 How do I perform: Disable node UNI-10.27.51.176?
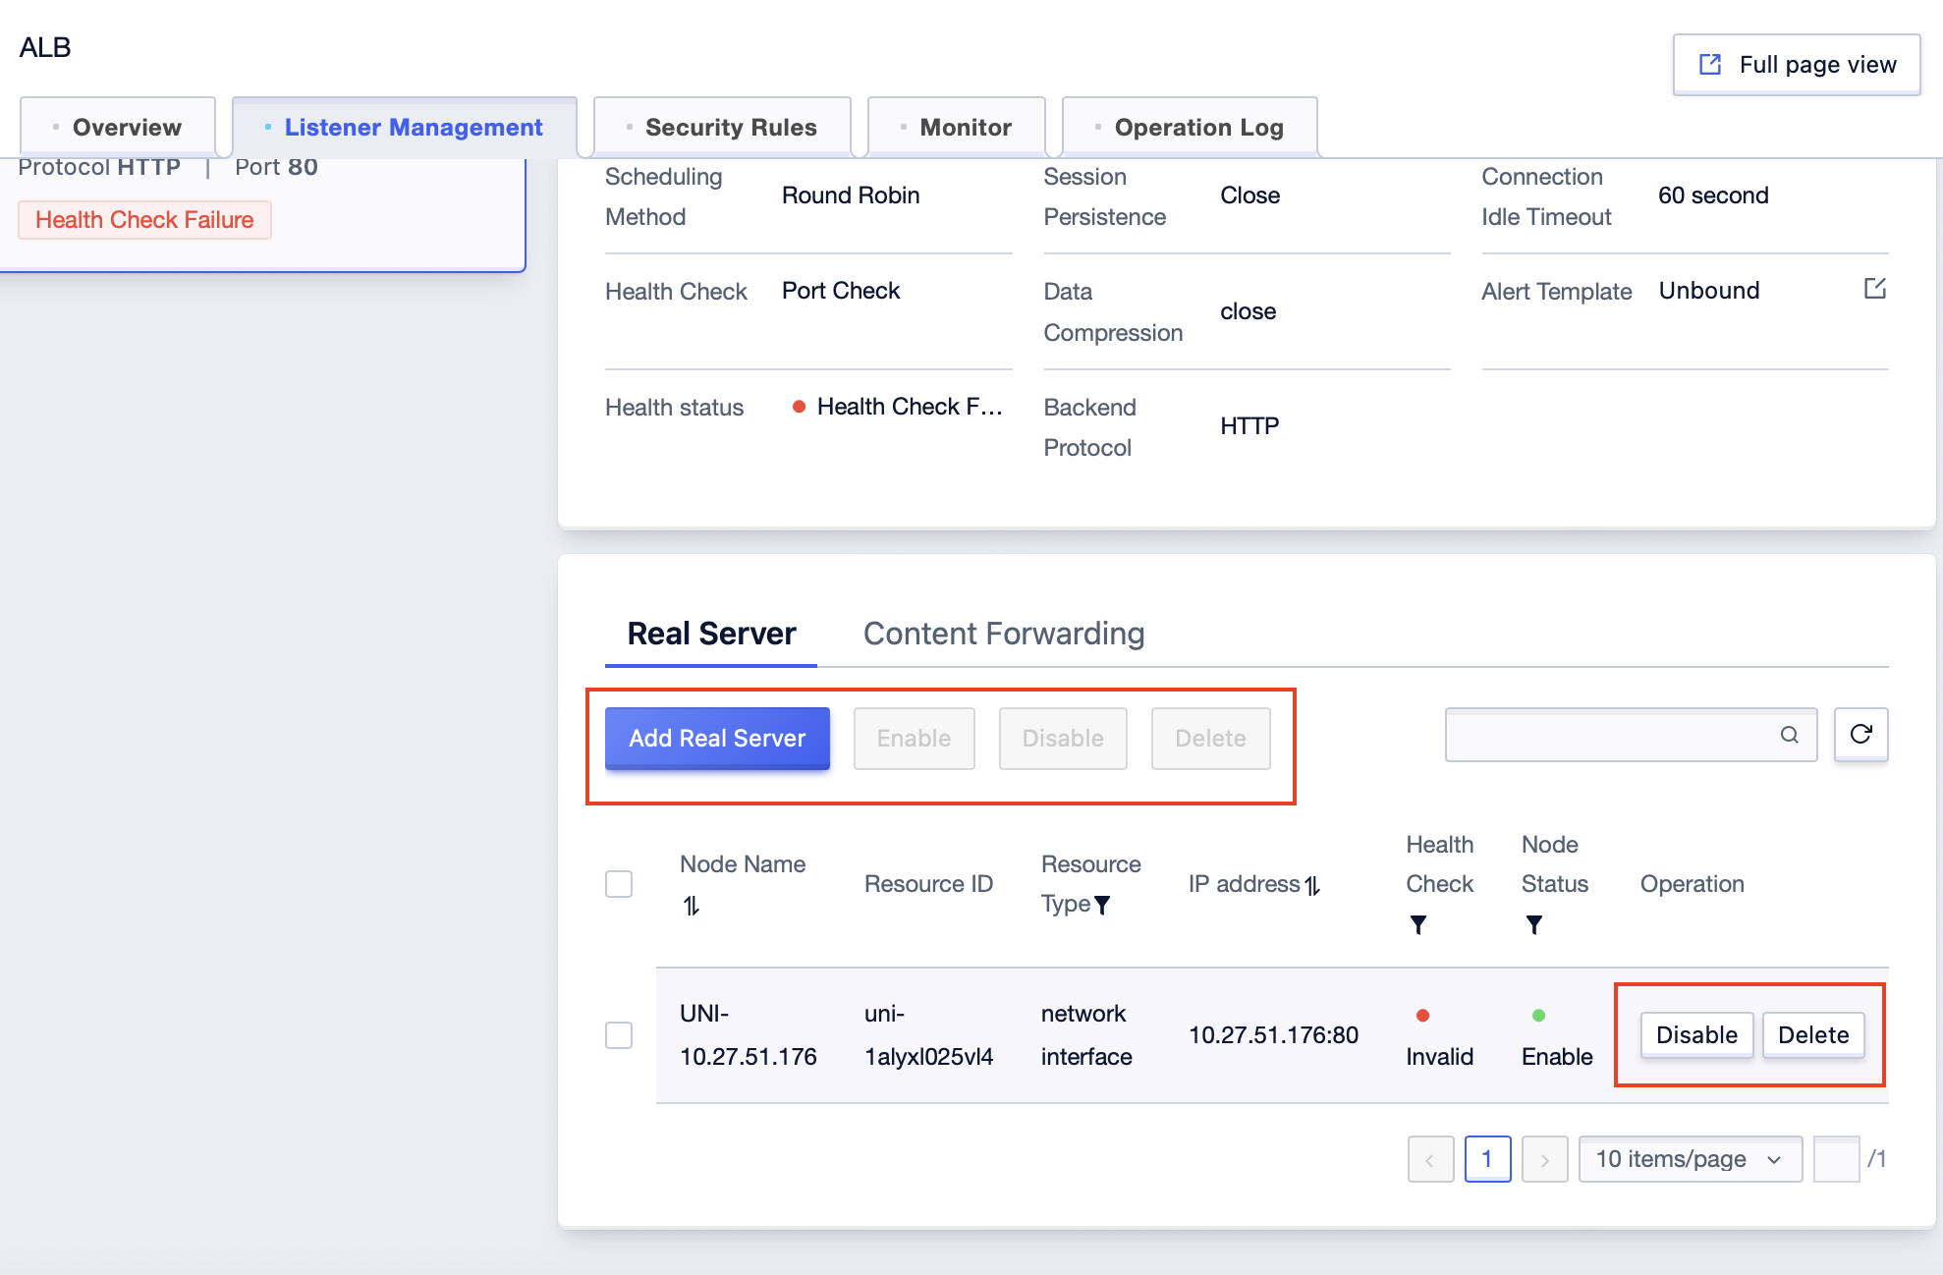point(1696,1034)
